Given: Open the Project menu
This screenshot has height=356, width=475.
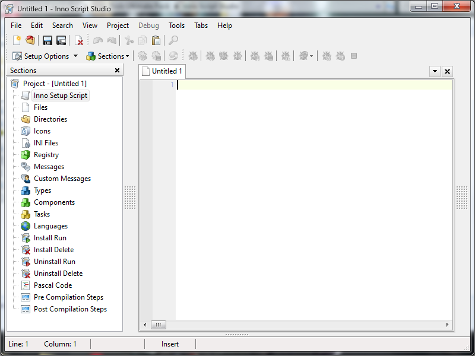Looking at the screenshot, I should pos(118,26).
